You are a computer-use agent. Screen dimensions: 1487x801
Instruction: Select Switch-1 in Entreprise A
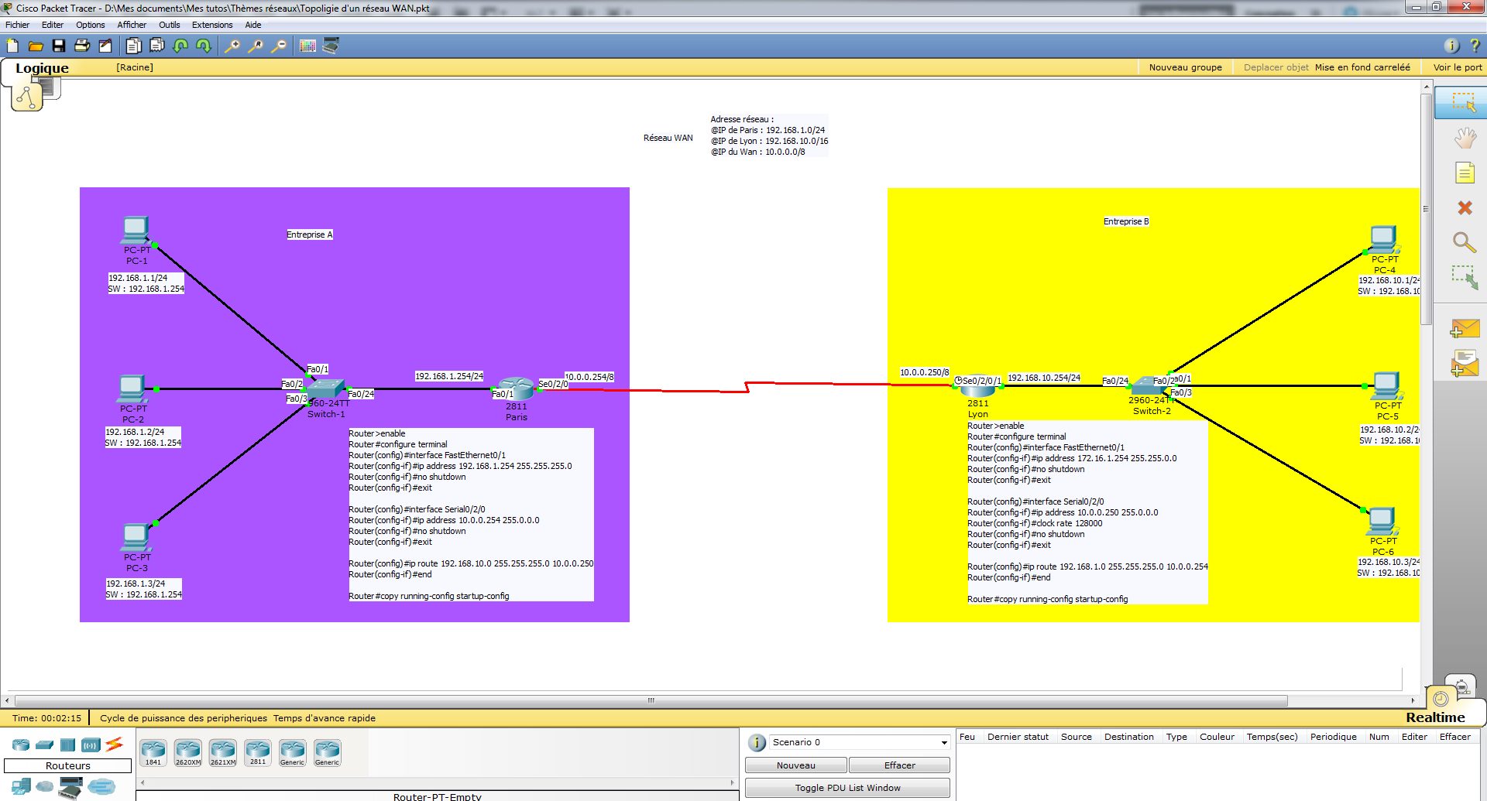(x=326, y=388)
